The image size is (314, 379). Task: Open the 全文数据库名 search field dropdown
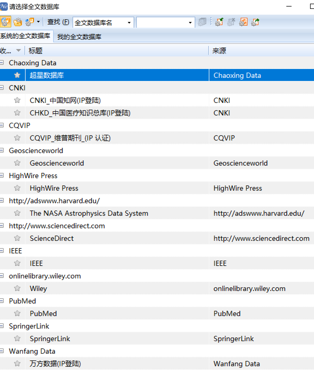(129, 23)
